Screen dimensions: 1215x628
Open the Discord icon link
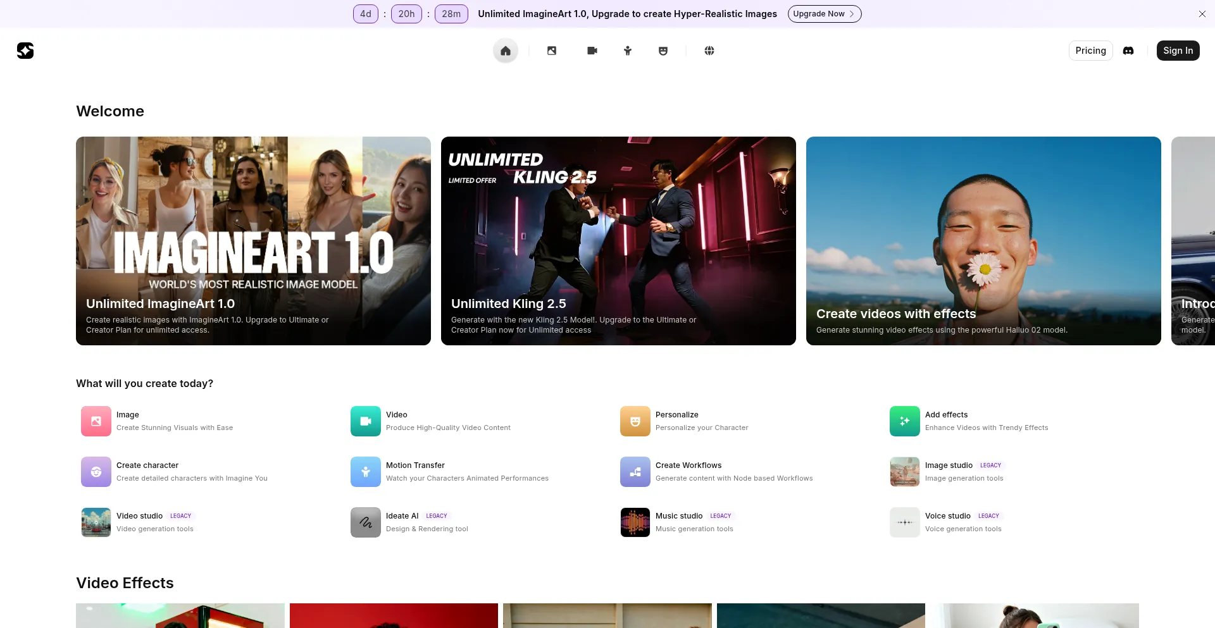1128,51
